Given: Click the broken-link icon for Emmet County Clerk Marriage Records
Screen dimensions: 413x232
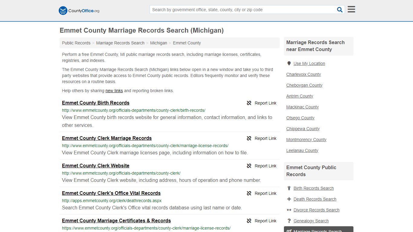Looking at the screenshot, I should click(x=249, y=138).
